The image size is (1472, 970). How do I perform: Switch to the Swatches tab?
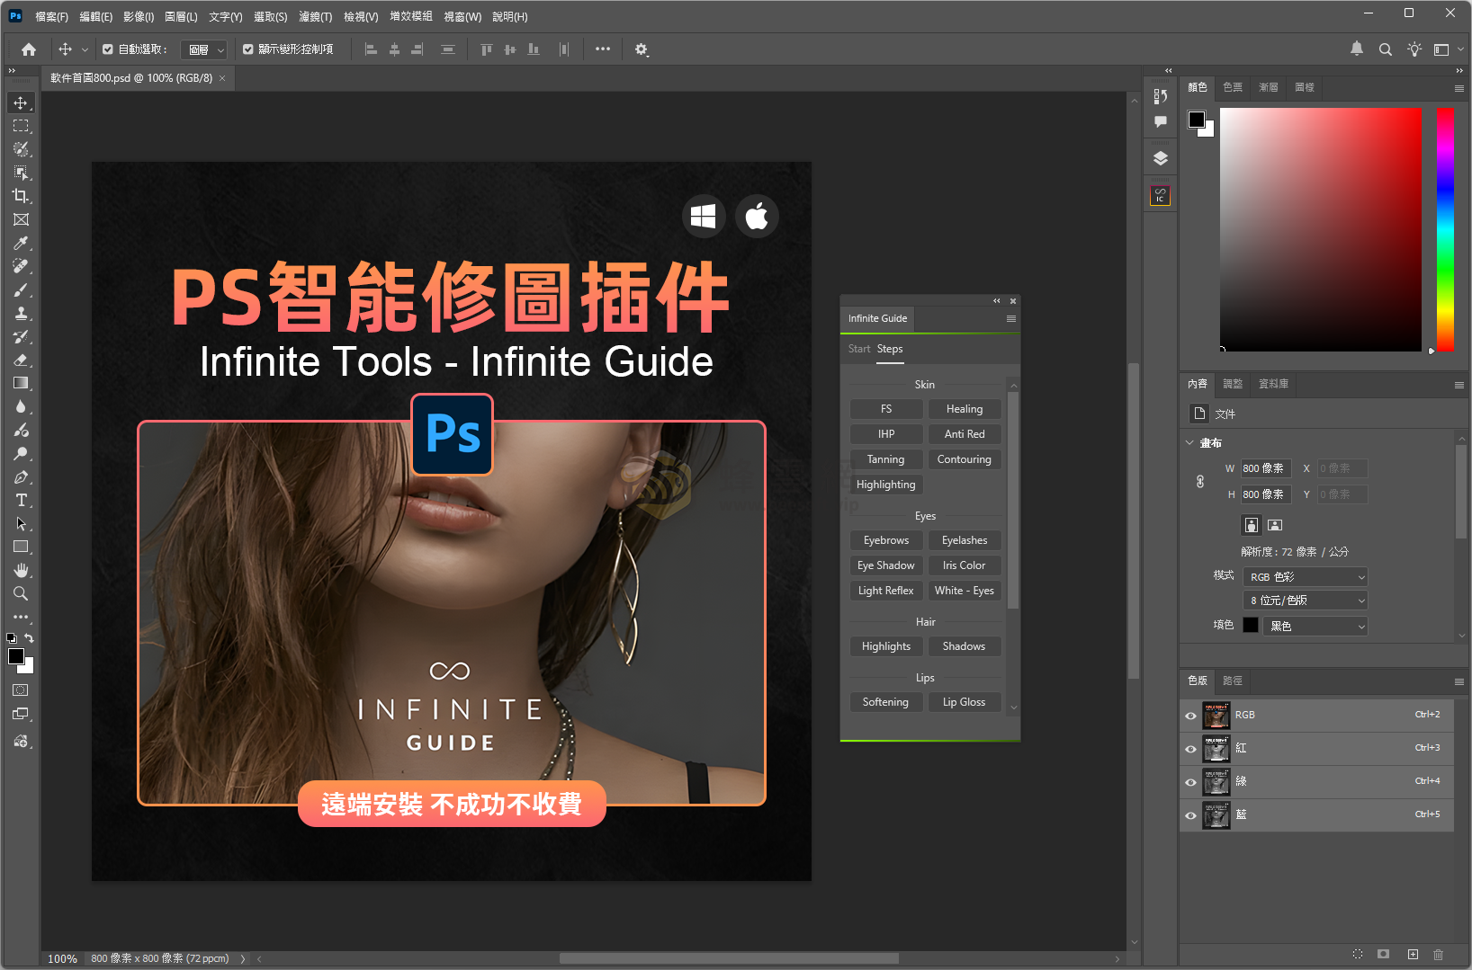click(1233, 87)
